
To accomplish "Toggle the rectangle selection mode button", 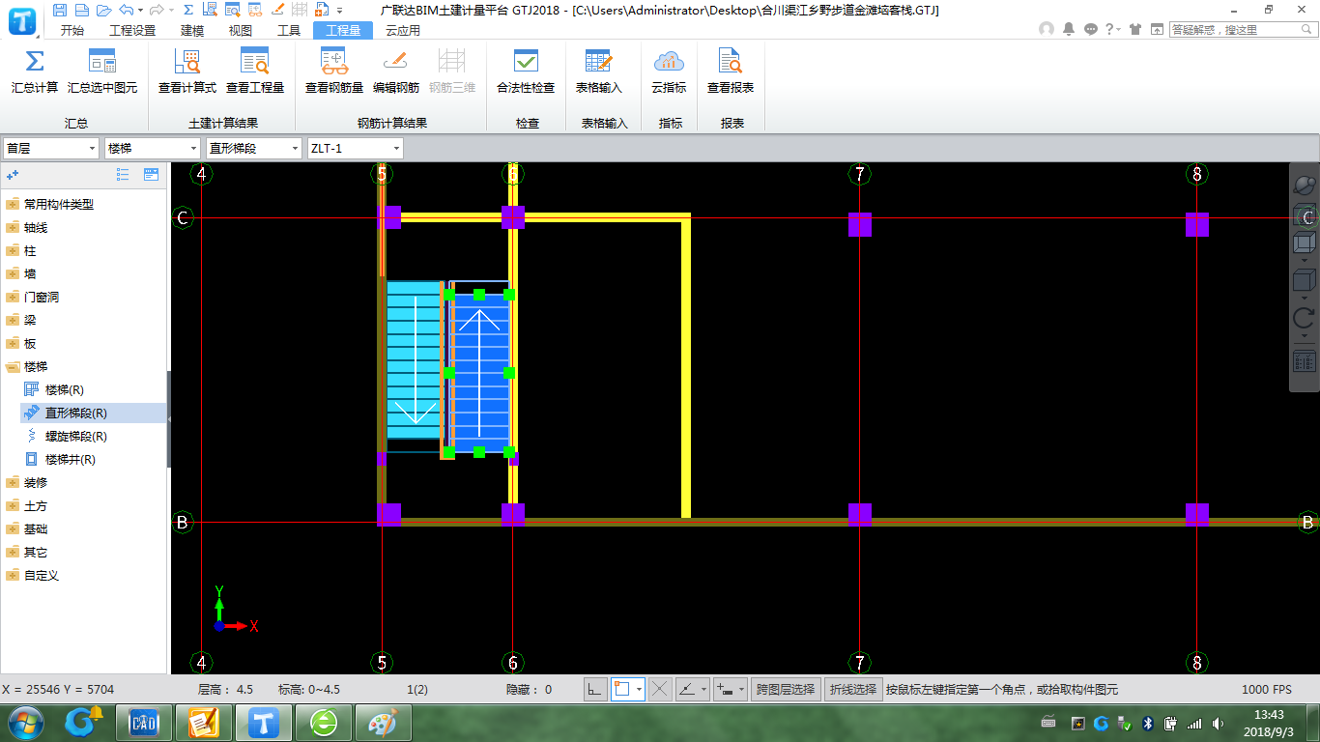I will [x=622, y=689].
